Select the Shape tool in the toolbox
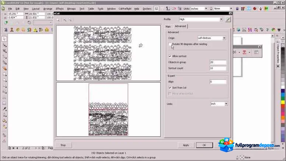The height and width of the screenshot is (161, 286). coord(4,45)
